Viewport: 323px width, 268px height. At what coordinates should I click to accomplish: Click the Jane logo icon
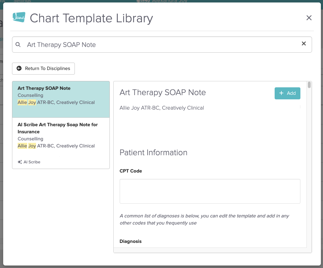pyautogui.click(x=19, y=17)
